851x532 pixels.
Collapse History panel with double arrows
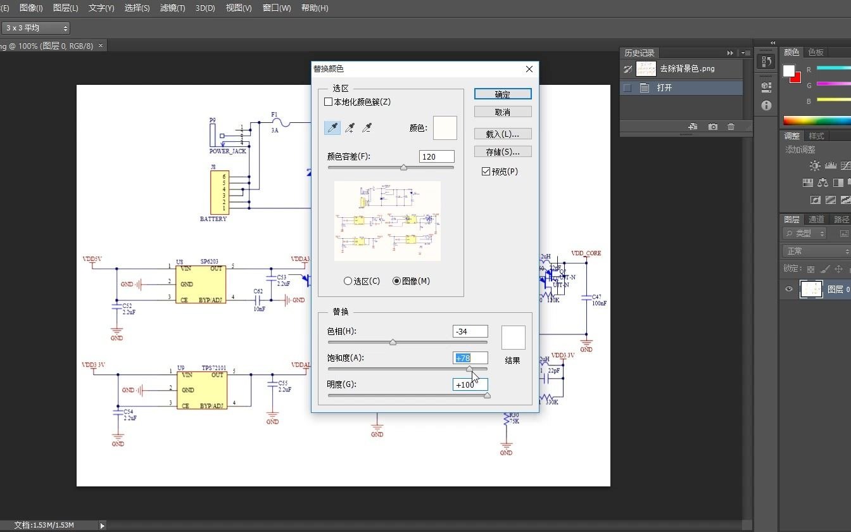click(730, 53)
